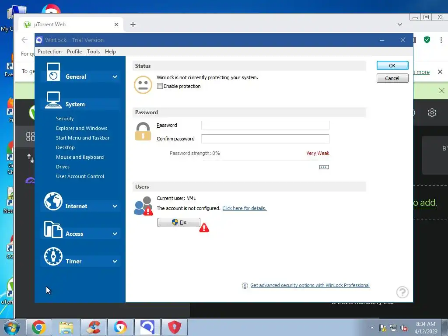This screenshot has height=336, width=448.
Task: Open CCleaner from the taskbar
Action: [93, 327]
